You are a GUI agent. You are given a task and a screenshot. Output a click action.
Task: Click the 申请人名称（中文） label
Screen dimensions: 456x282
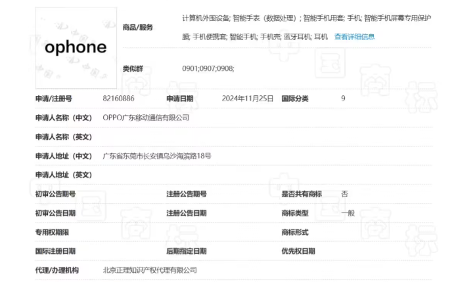[x=64, y=118]
